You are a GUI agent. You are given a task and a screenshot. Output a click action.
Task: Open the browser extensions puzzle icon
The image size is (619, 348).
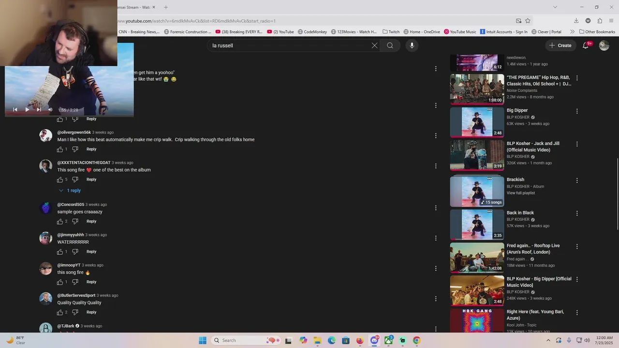(x=600, y=21)
